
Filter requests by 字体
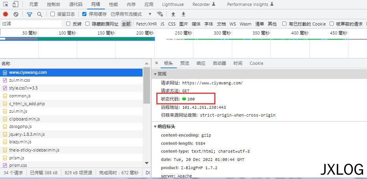209,24
